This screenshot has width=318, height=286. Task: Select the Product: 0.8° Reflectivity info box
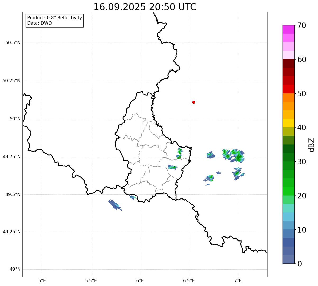[x=54, y=20]
